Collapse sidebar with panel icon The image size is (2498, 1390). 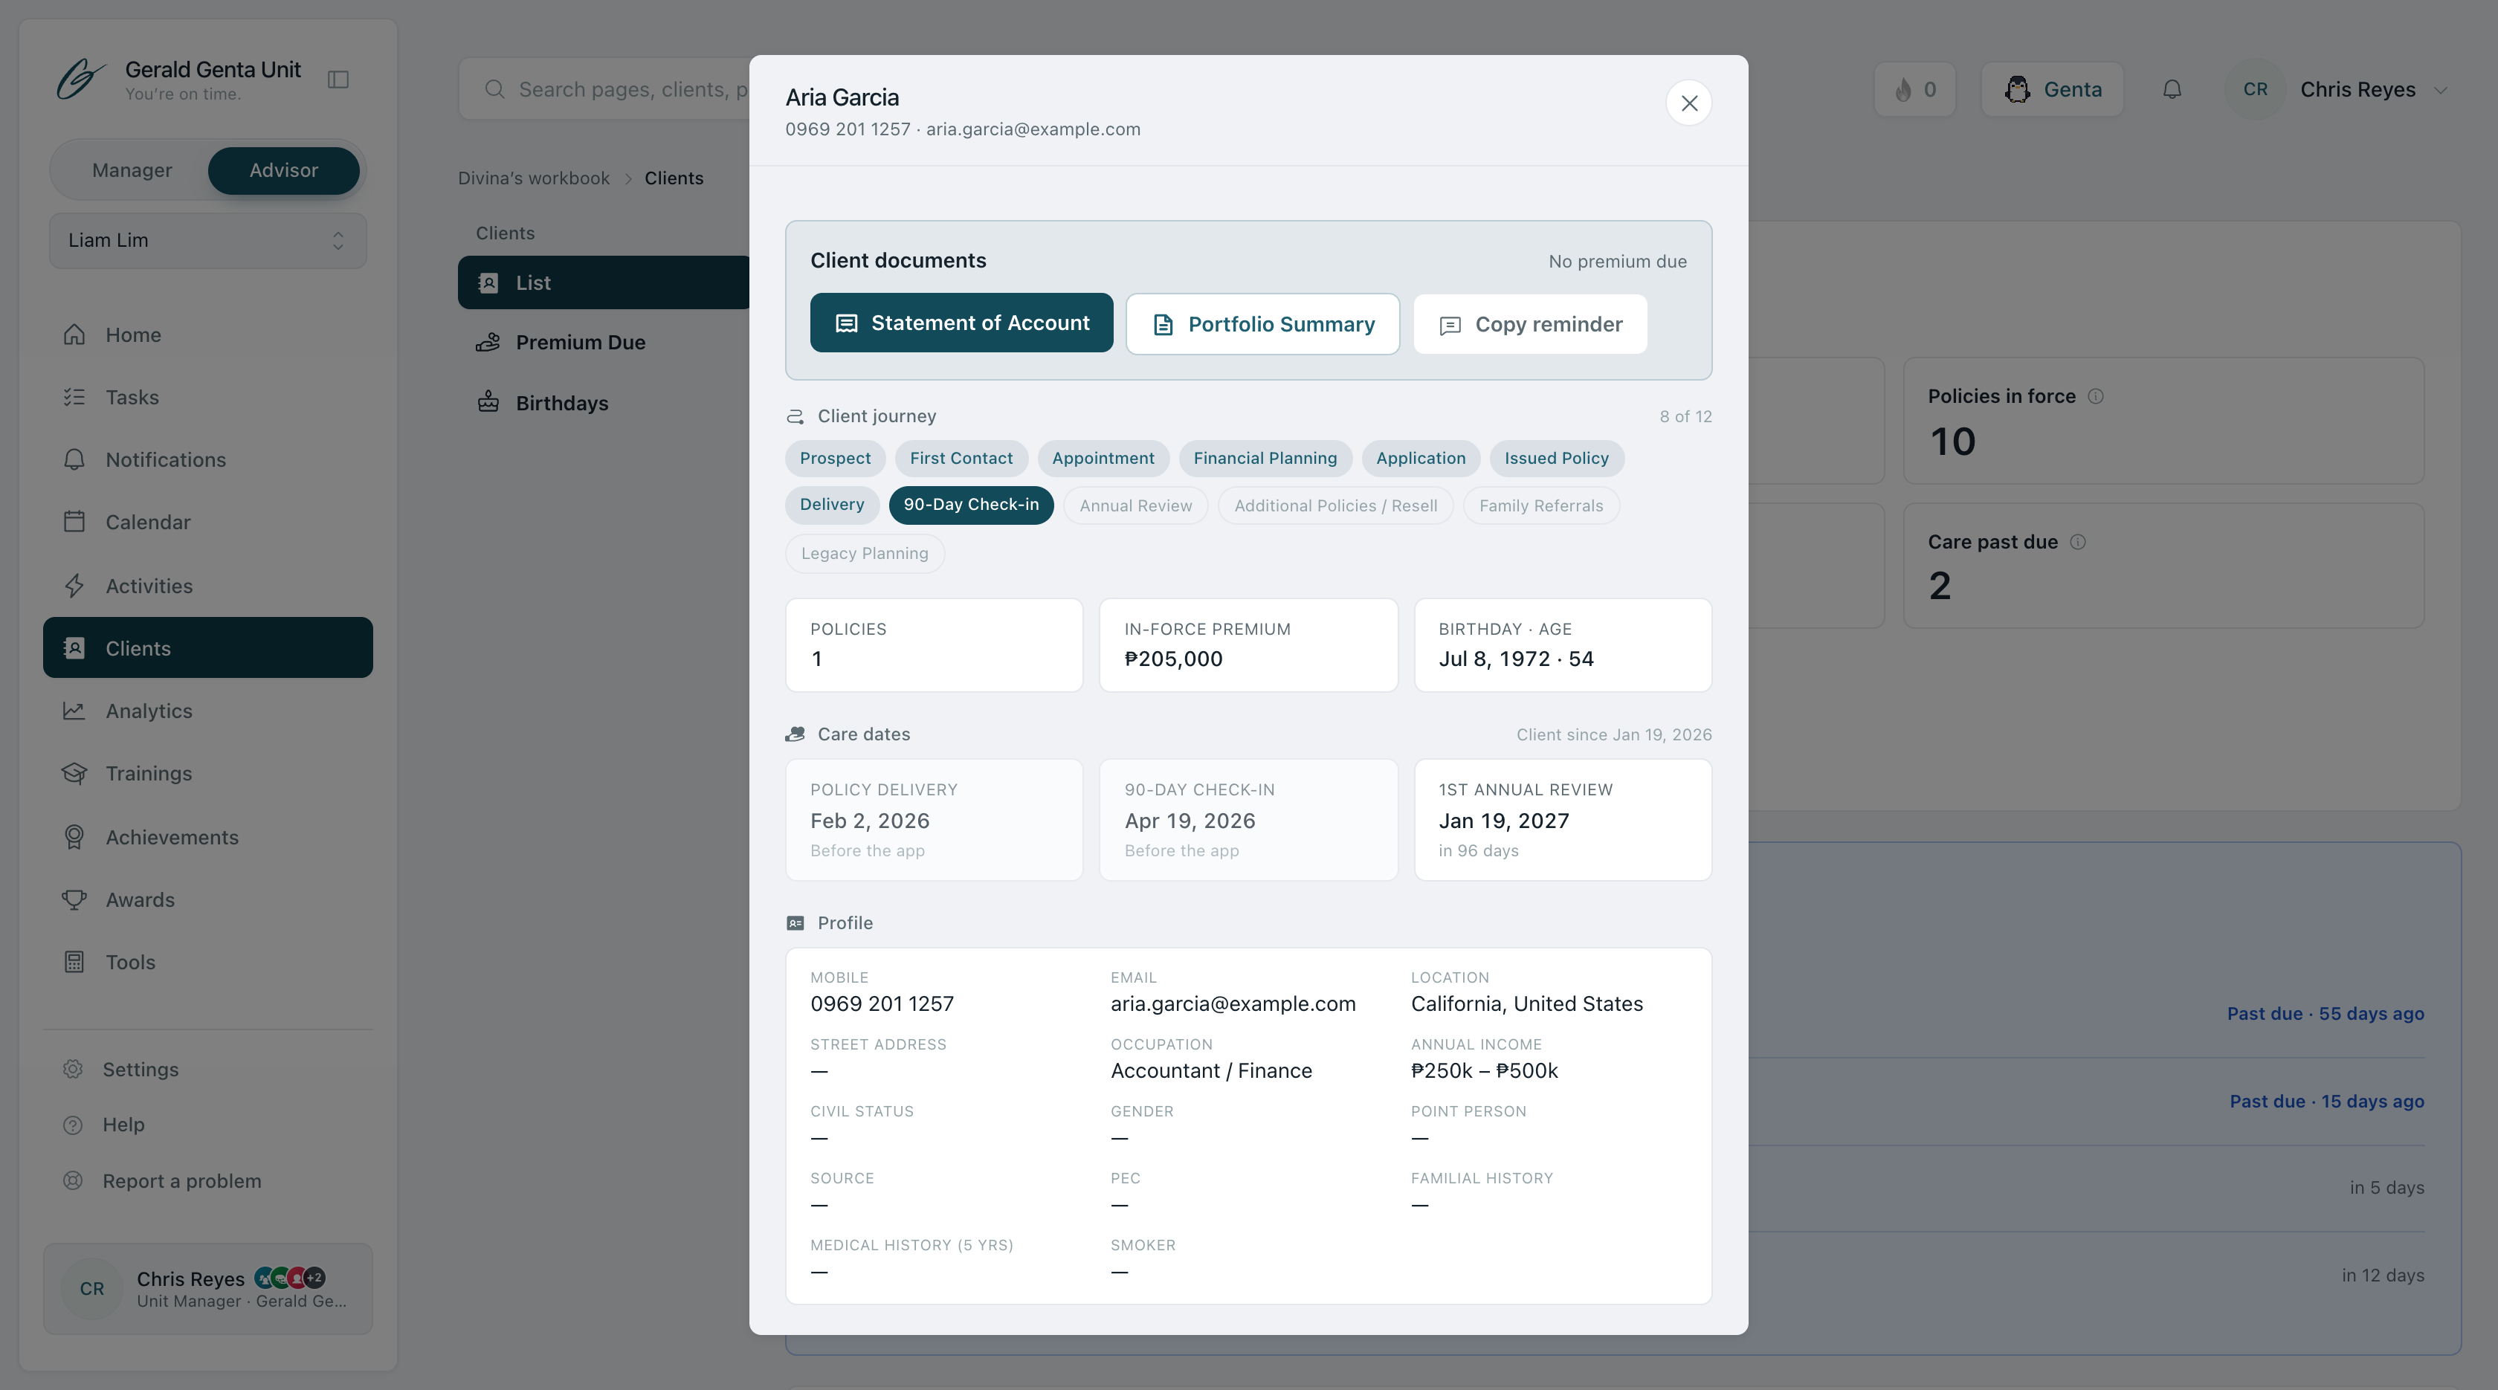pyautogui.click(x=338, y=80)
